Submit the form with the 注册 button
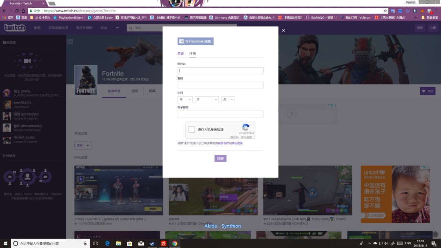Image resolution: width=441 pixels, height=248 pixels. point(220,158)
